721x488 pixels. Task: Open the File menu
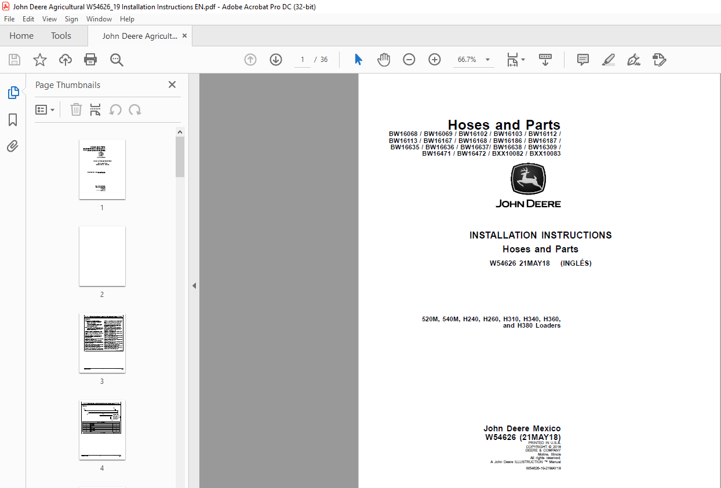click(x=9, y=19)
